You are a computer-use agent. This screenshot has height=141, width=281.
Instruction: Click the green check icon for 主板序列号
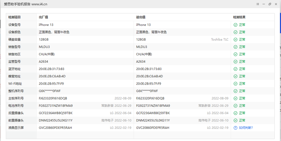pyautogui.click(x=235, y=98)
